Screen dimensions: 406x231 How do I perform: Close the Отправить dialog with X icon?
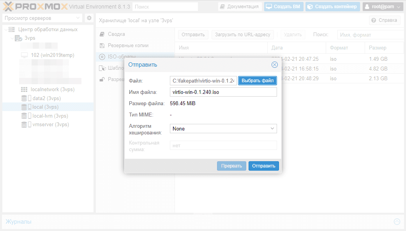click(x=274, y=65)
